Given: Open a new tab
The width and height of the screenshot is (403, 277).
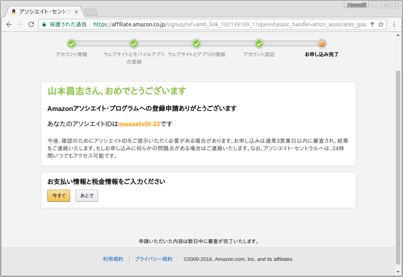Looking at the screenshot, I should tap(91, 12).
